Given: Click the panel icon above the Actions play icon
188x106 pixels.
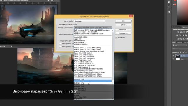Looking at the screenshot, I should (169, 7).
